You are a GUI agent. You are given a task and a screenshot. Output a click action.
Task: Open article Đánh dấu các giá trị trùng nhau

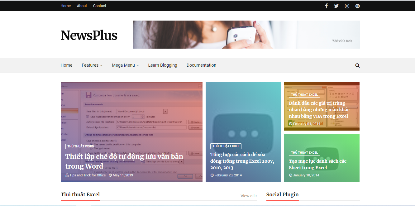319,110
